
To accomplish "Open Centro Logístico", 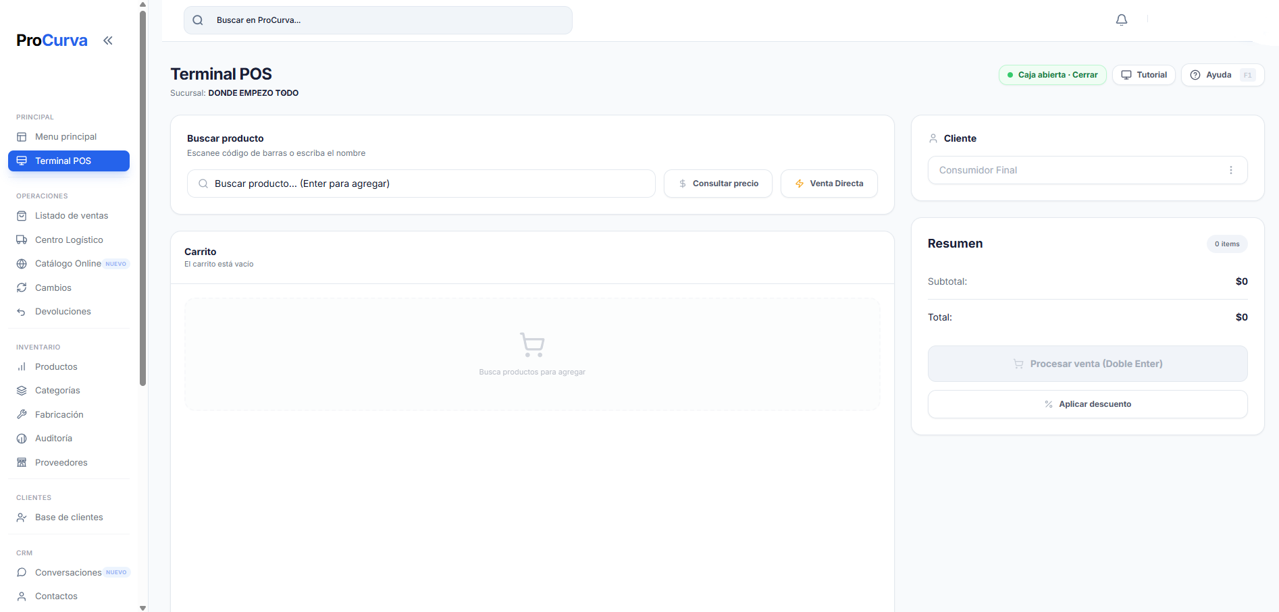I will click(69, 240).
